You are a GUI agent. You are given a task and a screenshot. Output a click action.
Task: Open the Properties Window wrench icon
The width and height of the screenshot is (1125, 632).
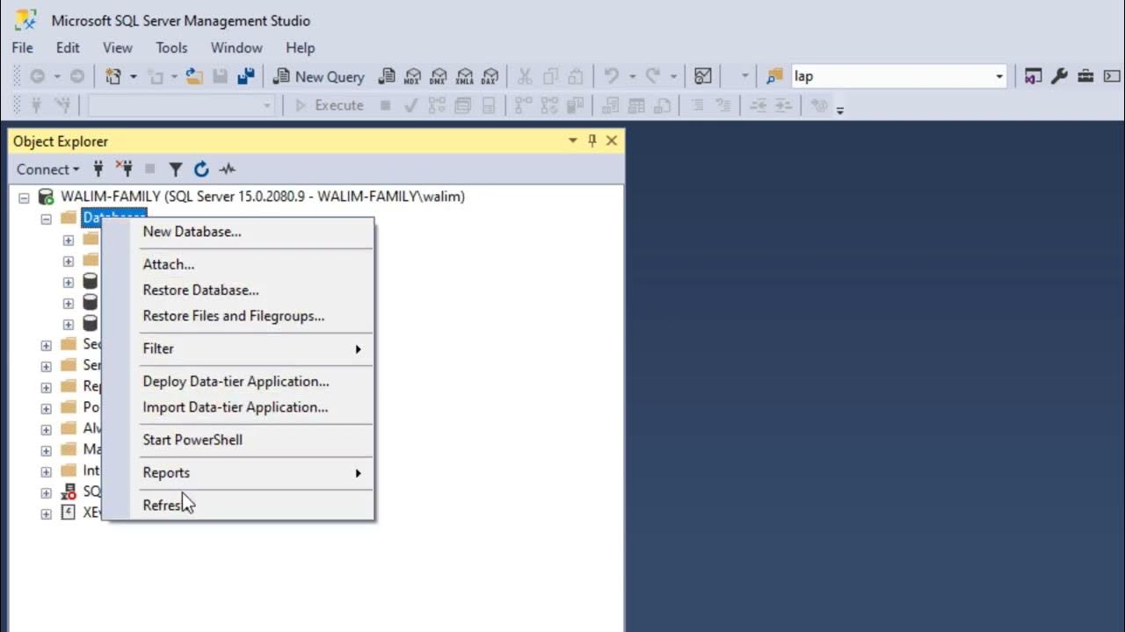point(1059,76)
